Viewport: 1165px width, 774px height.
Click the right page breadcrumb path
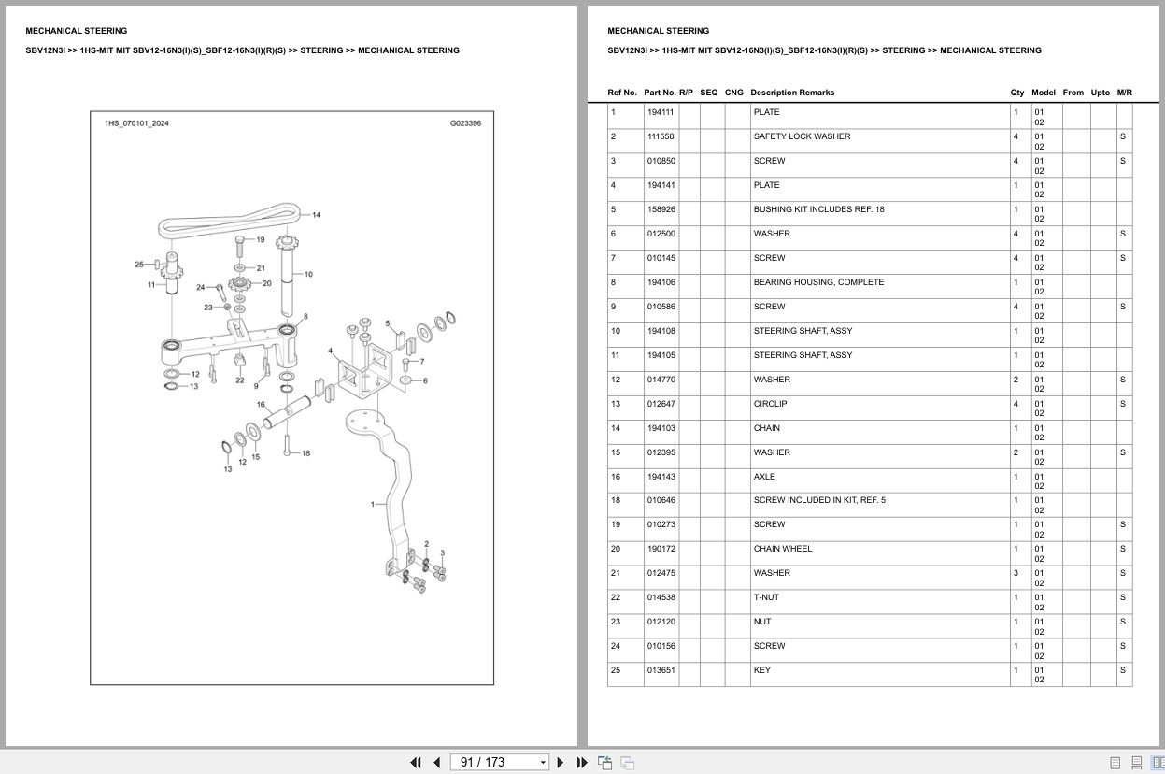pos(824,50)
